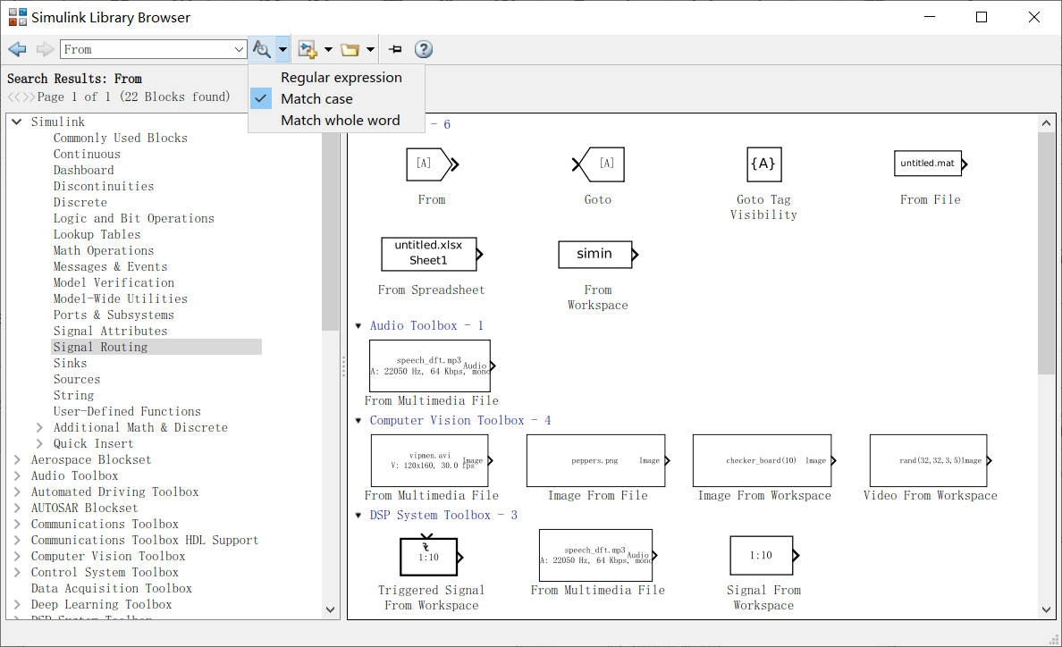Image resolution: width=1062 pixels, height=647 pixels.
Task: Click the back navigation arrow
Action: coord(16,48)
